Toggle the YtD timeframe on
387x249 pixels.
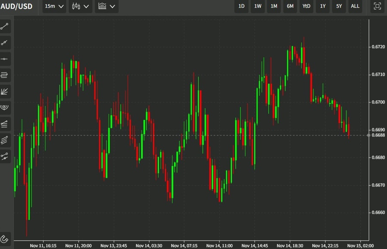point(306,6)
